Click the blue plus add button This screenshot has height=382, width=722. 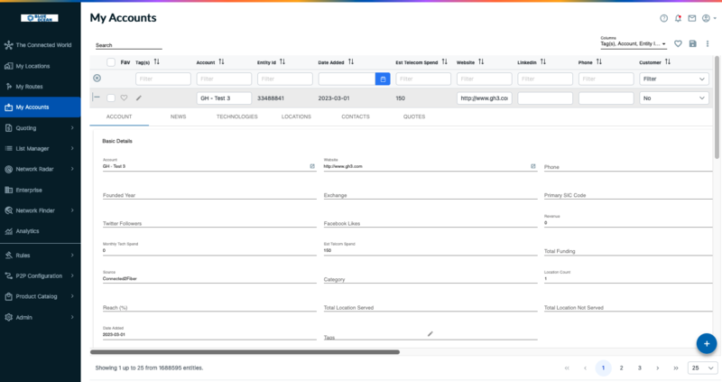pos(707,343)
